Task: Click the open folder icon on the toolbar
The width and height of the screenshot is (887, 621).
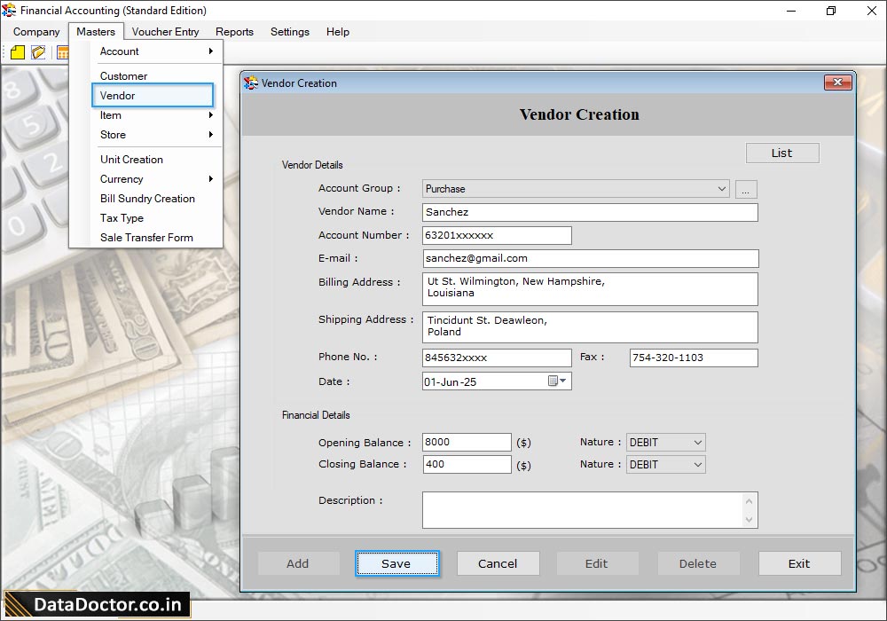Action: pos(36,52)
